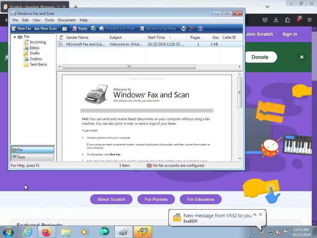The height and width of the screenshot is (238, 317).
Task: Open Firefox hamburger menu
Action: pos(310,20)
